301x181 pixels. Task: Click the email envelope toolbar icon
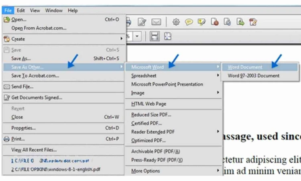(x=156, y=22)
